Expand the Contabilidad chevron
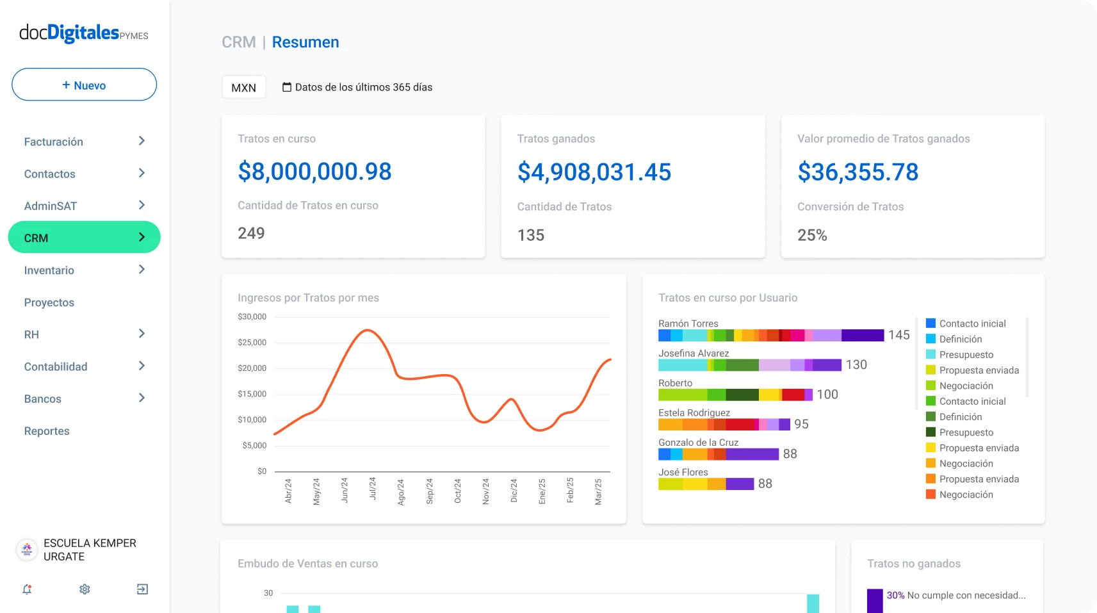Image resolution: width=1097 pixels, height=613 pixels. coord(142,366)
